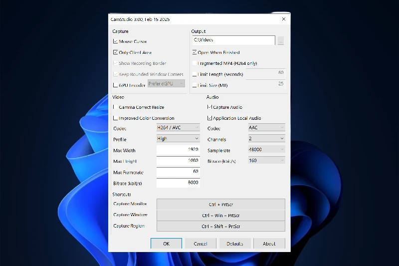
Task: Click the Max Width input field
Action: tap(178, 150)
